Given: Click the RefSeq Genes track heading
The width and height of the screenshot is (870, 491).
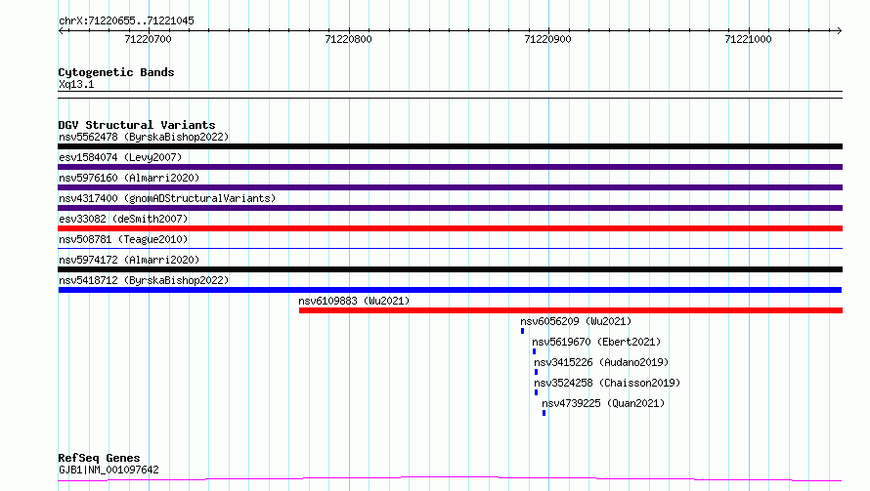Looking at the screenshot, I should (x=99, y=459).
